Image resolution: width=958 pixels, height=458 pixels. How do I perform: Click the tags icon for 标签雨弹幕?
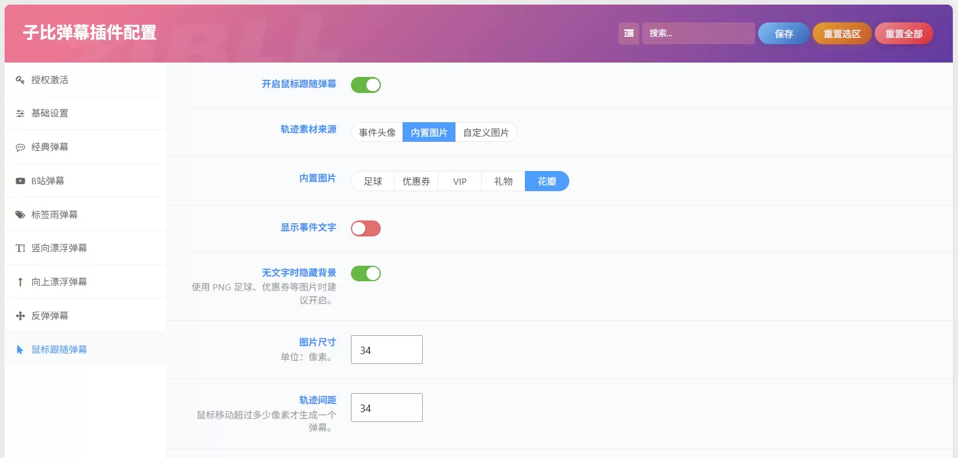20,215
